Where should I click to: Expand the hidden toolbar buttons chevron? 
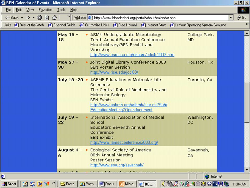tap(68, 16)
